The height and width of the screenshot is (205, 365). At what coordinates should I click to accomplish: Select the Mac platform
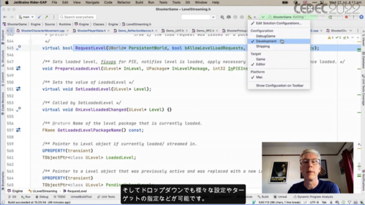click(279, 77)
